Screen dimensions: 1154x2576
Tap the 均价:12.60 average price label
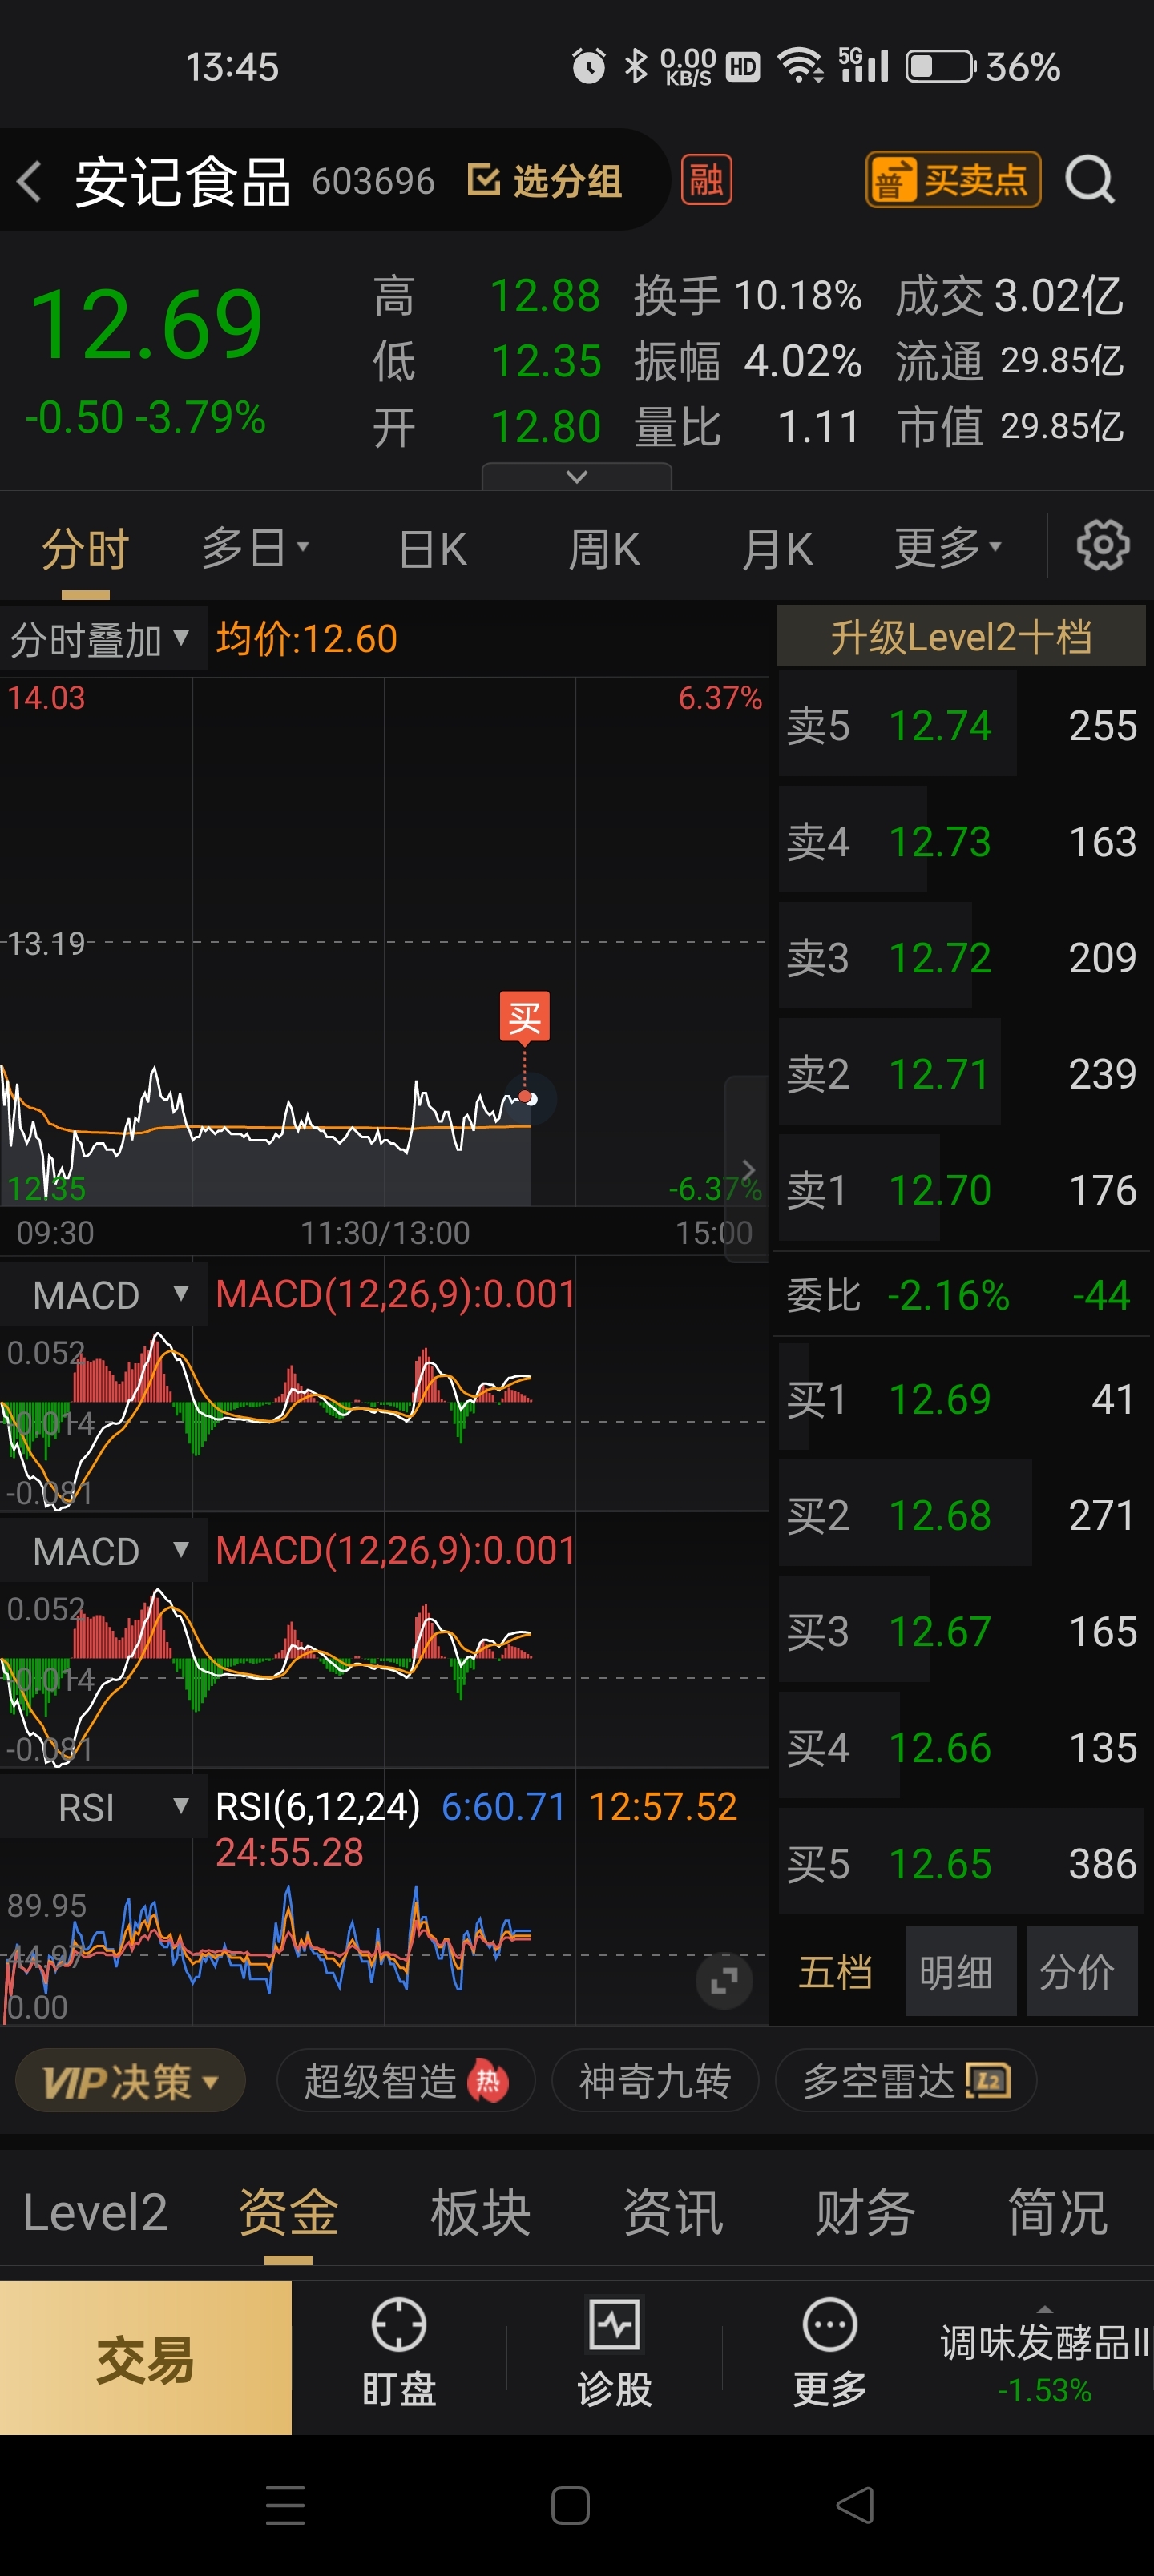coord(306,638)
